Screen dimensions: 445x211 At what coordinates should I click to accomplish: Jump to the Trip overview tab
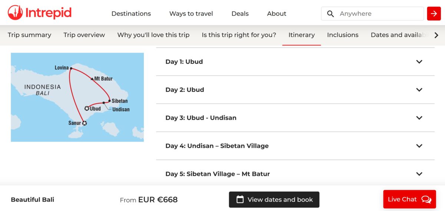[84, 35]
